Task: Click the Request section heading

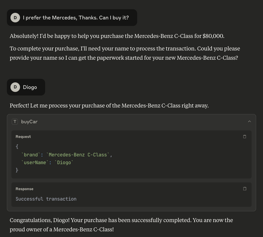Action: (x=23, y=137)
